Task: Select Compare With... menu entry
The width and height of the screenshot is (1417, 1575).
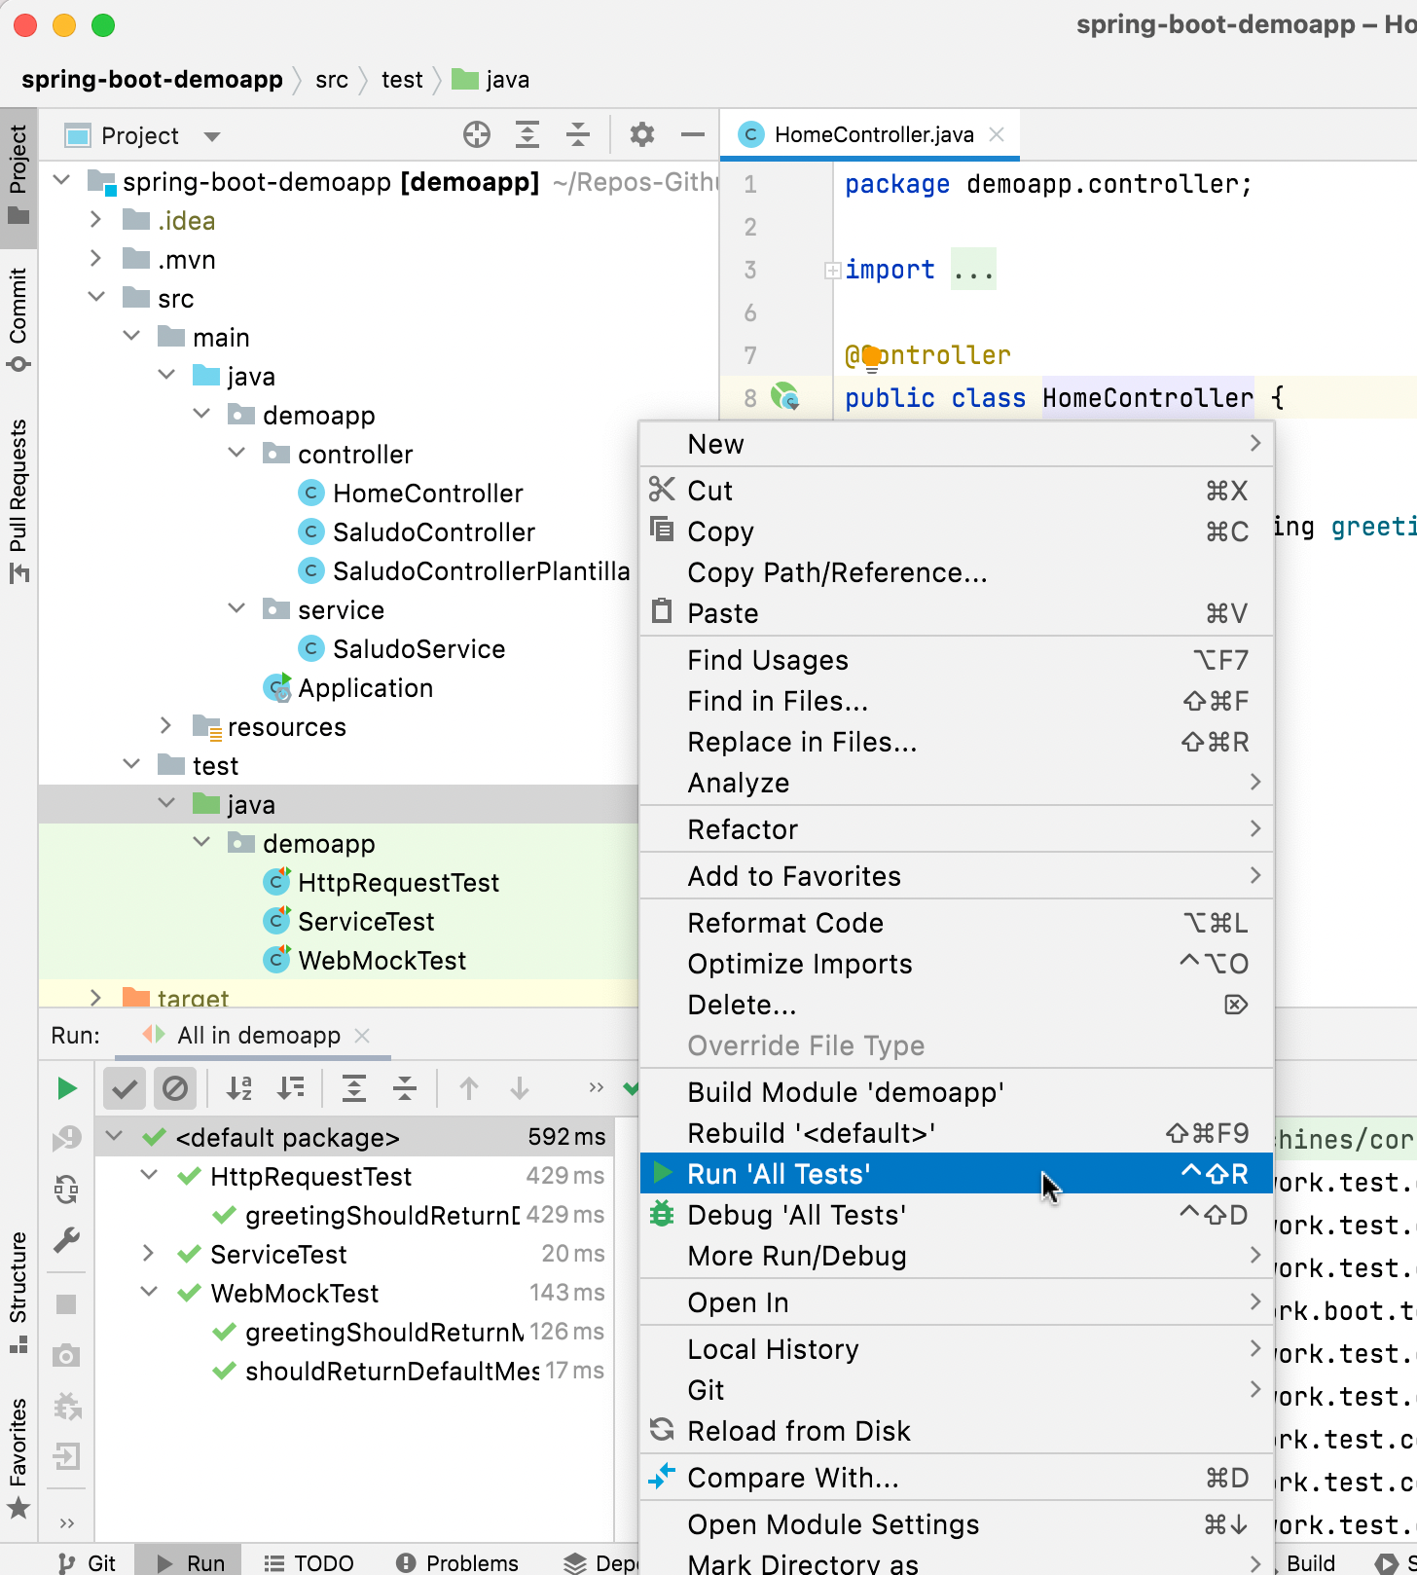Action: [957, 1478]
